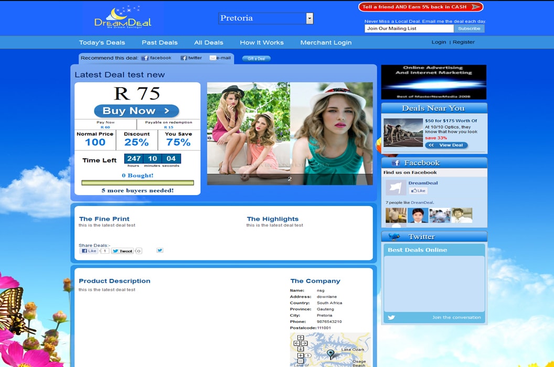Open Past Deals menu

coord(159,42)
